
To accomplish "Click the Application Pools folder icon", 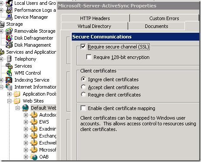I will 17,94.
